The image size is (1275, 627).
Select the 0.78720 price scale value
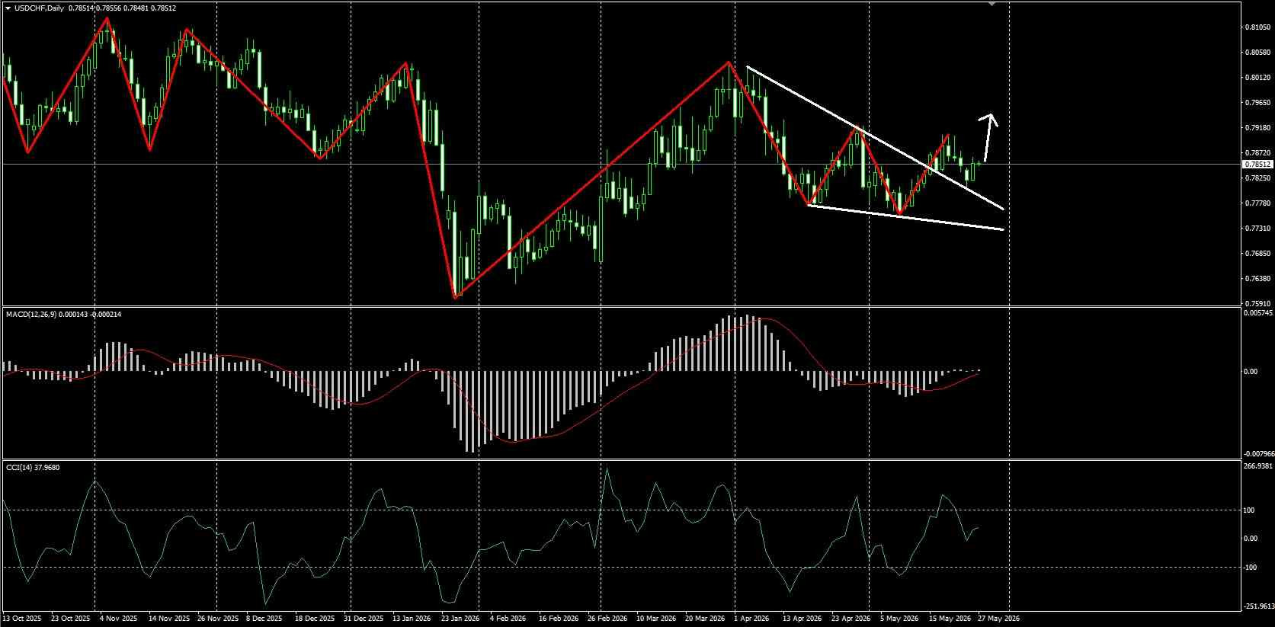tap(1257, 153)
